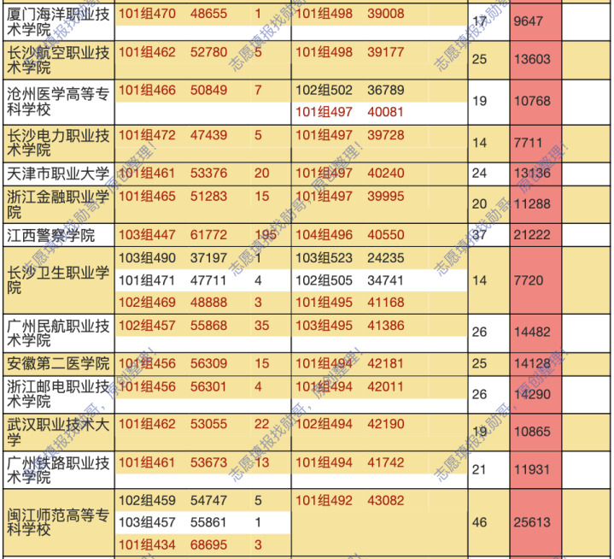Click rank value 53376
The height and width of the screenshot is (559, 614).
click(208, 174)
